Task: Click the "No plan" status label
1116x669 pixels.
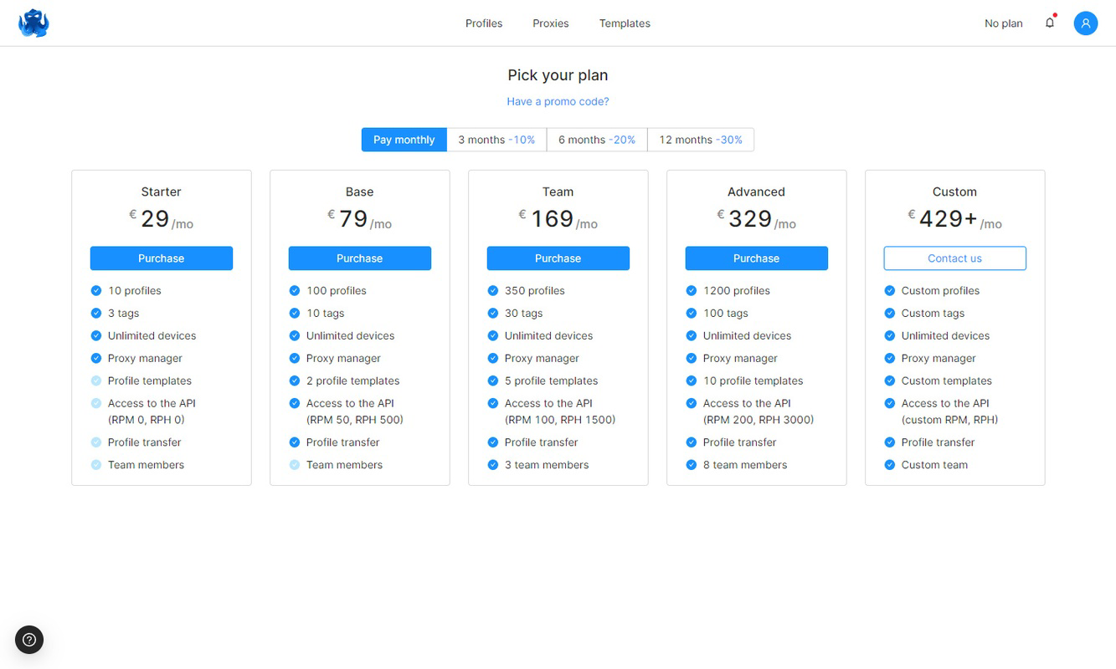Action: point(1003,23)
